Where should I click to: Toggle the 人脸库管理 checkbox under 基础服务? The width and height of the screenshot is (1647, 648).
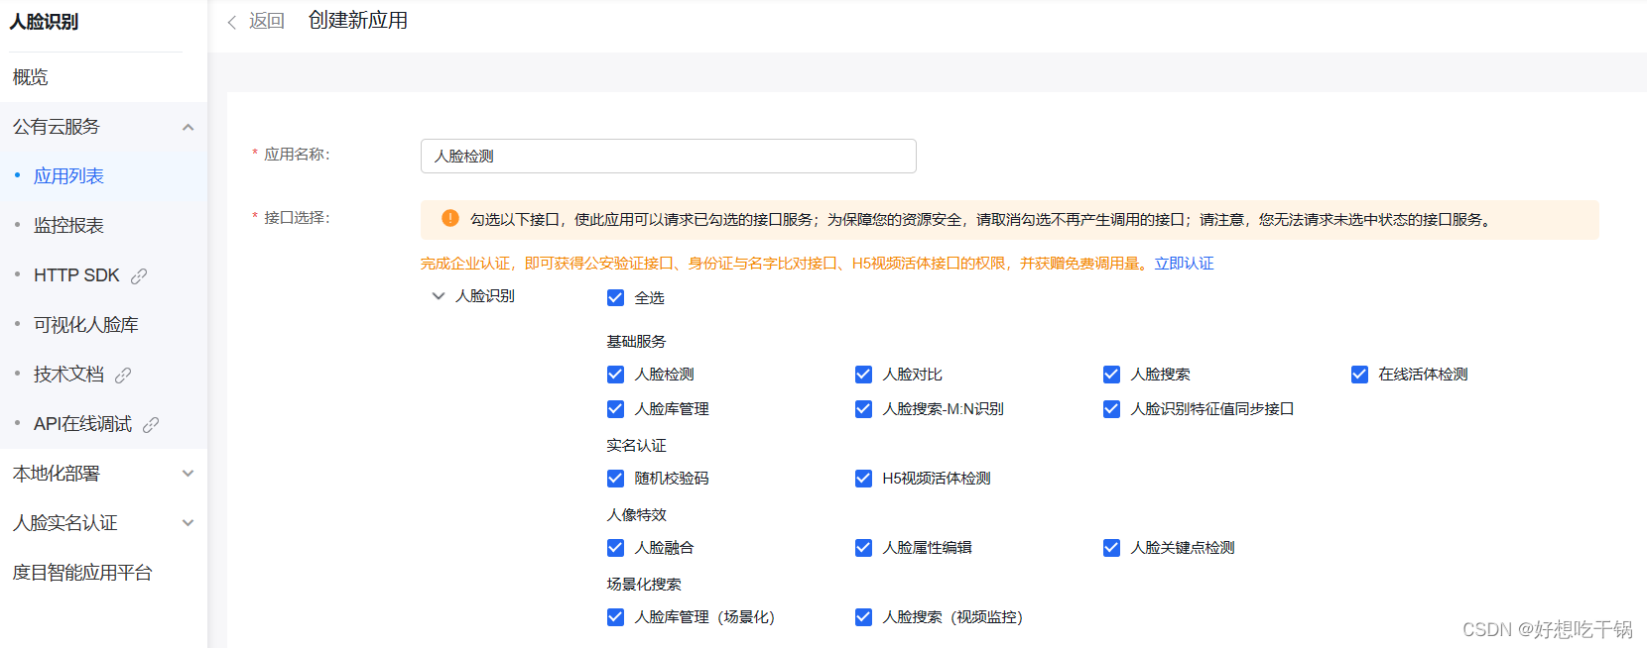click(x=615, y=408)
